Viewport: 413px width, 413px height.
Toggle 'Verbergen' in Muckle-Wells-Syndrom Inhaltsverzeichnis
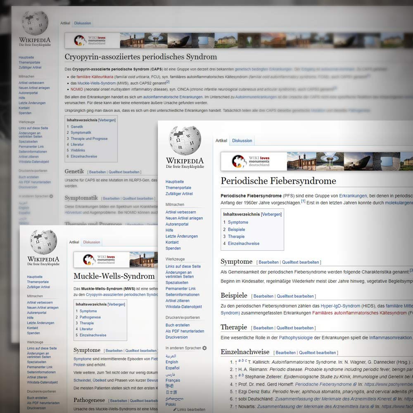pos(116,304)
